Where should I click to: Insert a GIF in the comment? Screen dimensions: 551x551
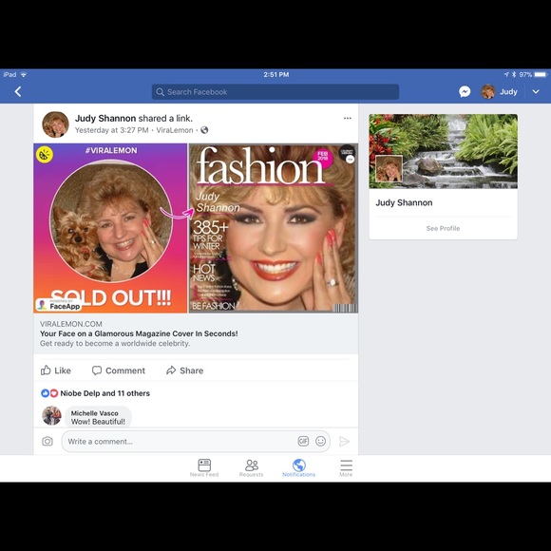(303, 441)
